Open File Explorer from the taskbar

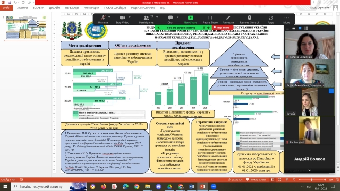tap(148, 186)
